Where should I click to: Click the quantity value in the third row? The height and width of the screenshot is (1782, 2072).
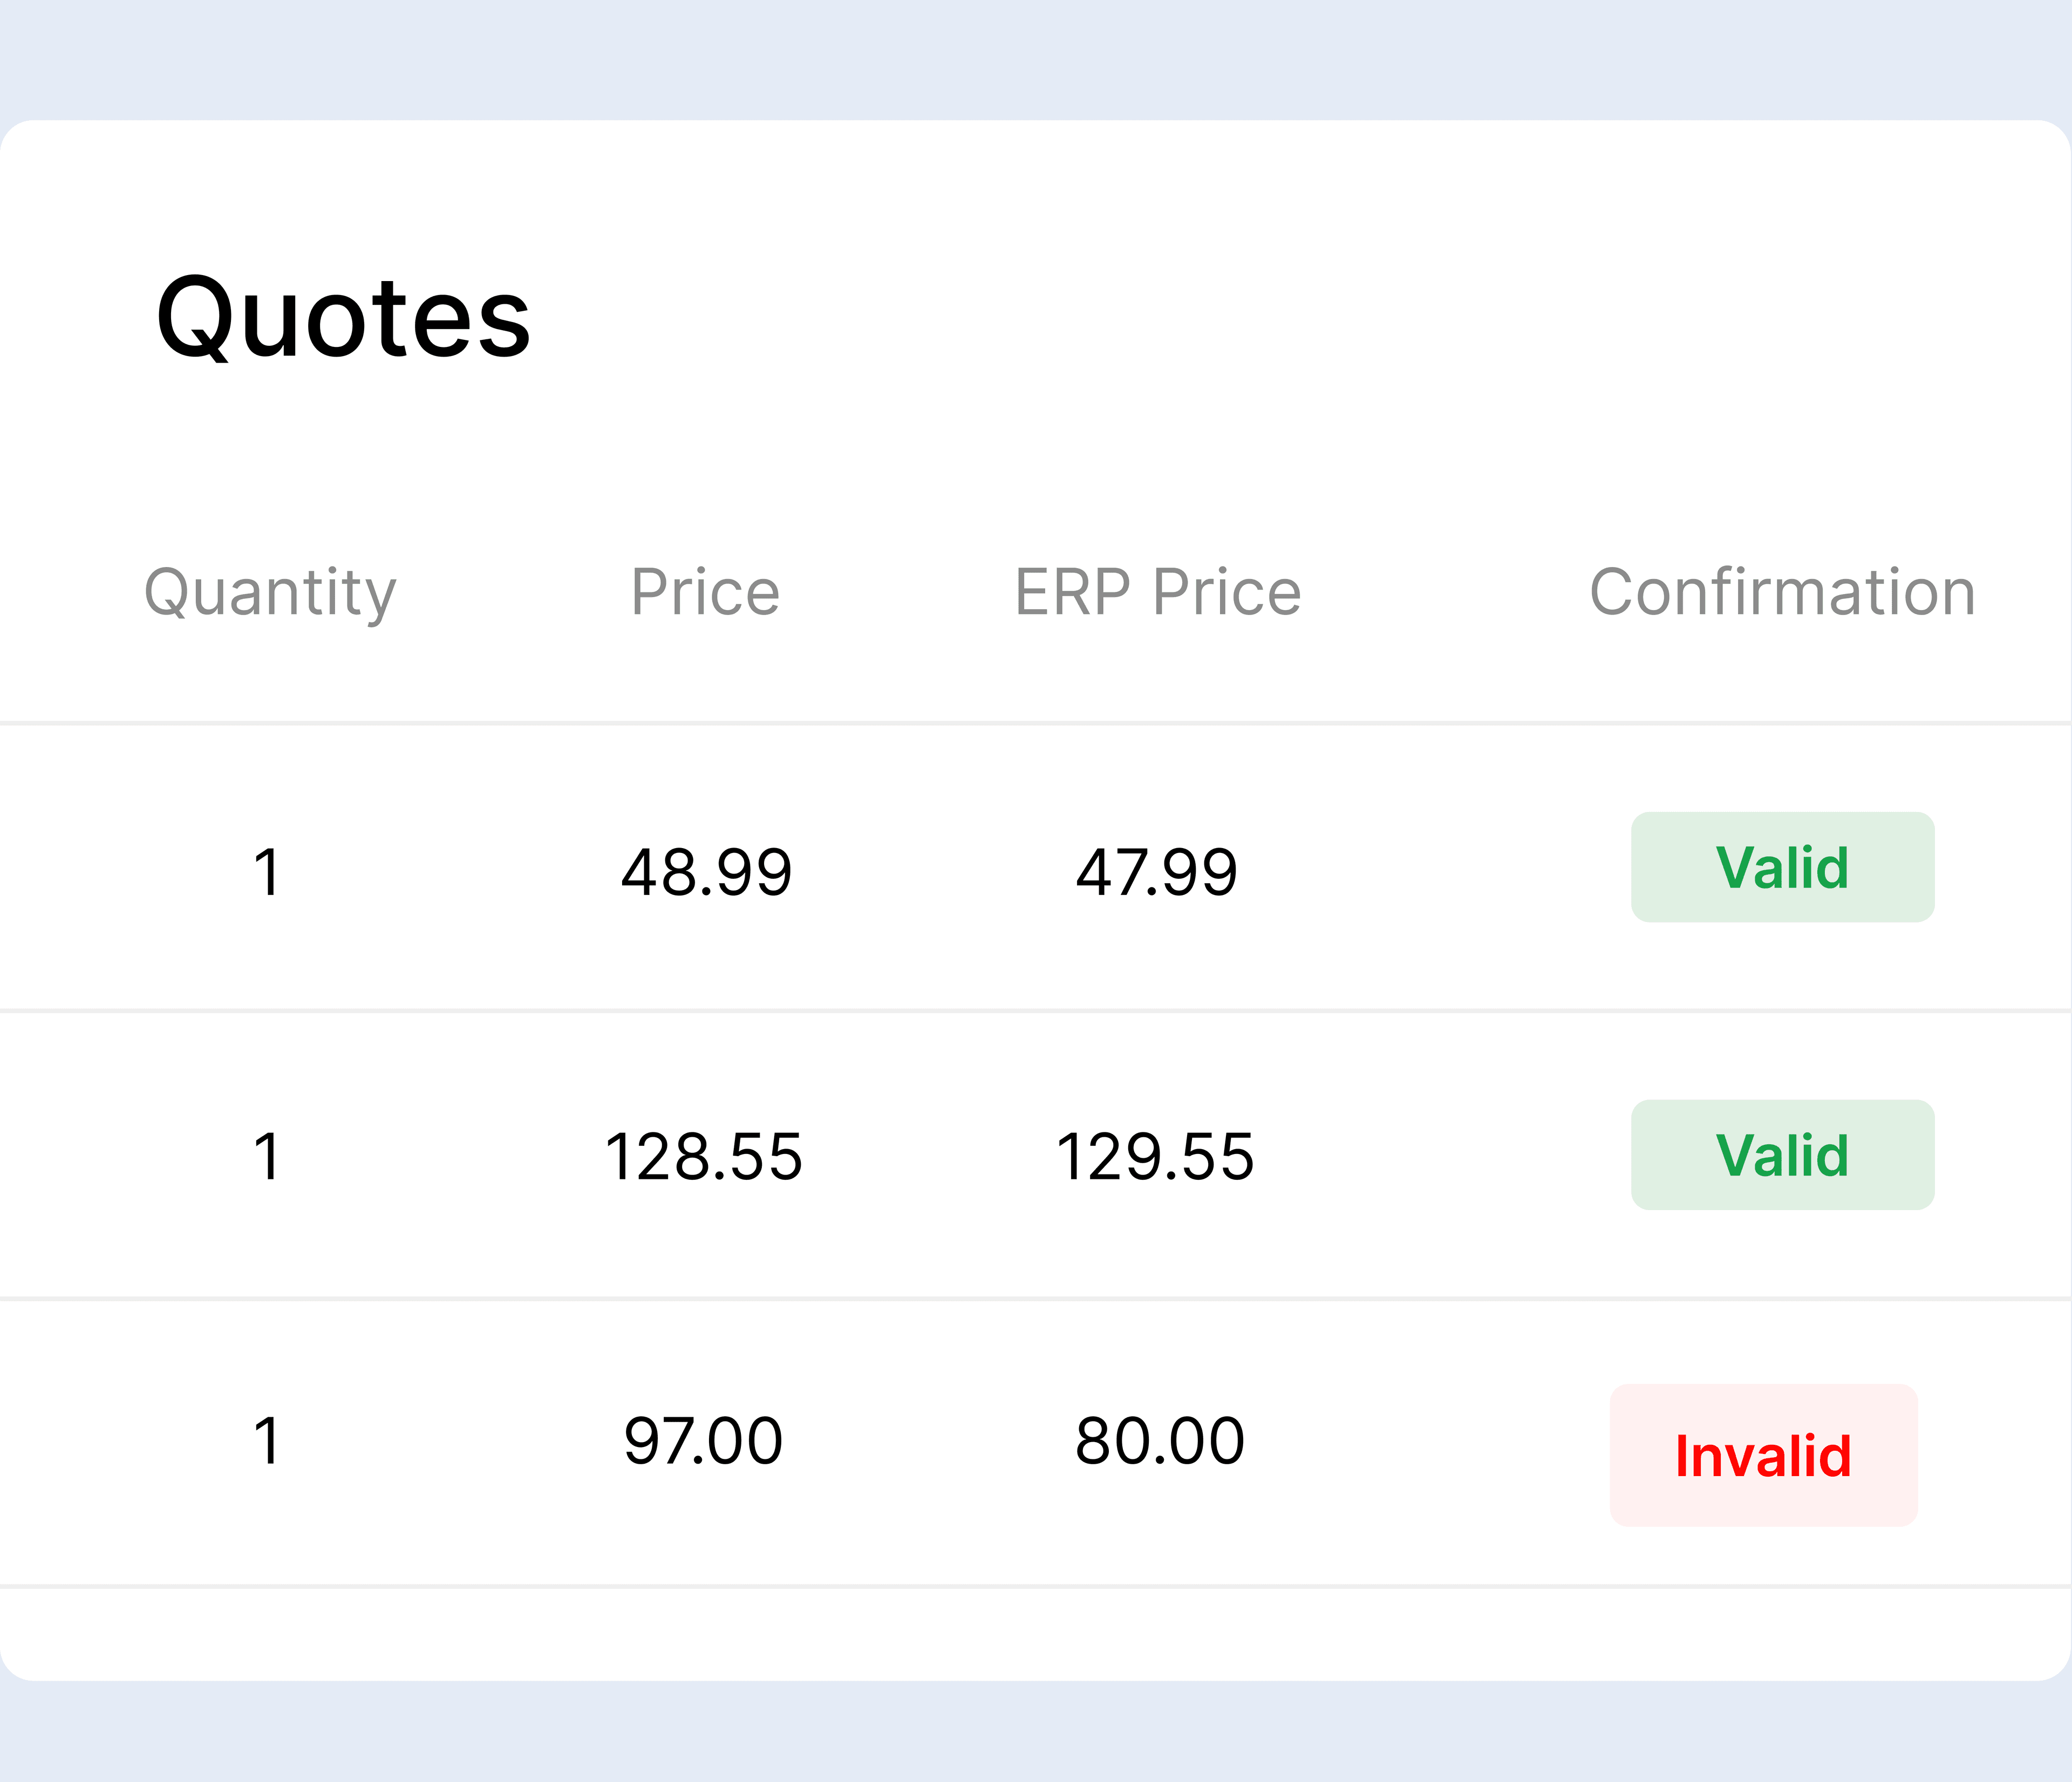pyautogui.click(x=268, y=1440)
